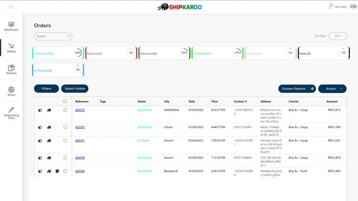Open the notification icon near user name
Image resolution: width=358 pixels, height=201 pixels.
330,6
